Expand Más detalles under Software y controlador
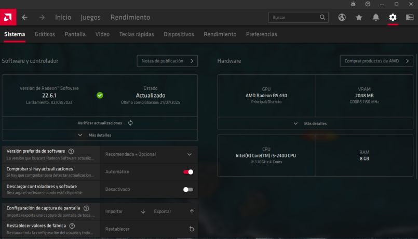Viewport: 418px width, 239px height. pyautogui.click(x=100, y=135)
